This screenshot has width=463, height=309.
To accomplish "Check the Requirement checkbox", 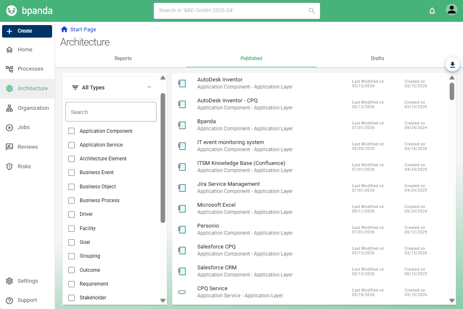I will [x=71, y=284].
